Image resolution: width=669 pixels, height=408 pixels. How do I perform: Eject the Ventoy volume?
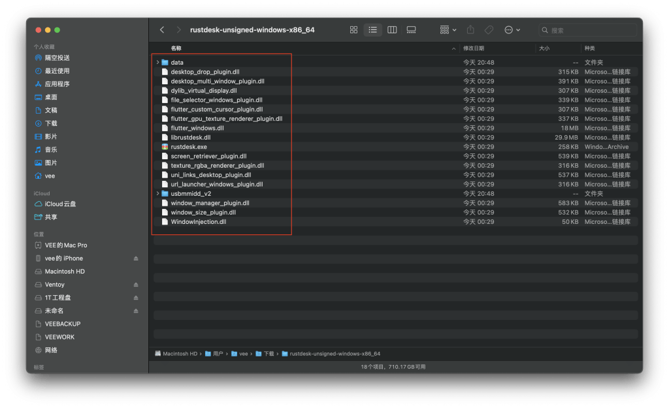coord(136,285)
